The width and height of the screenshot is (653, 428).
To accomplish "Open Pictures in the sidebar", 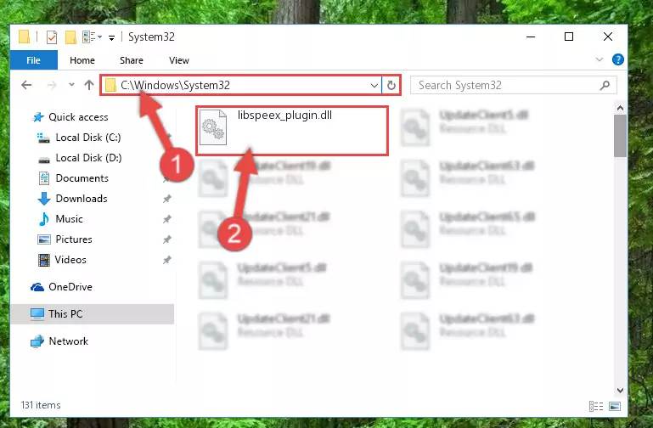I will (74, 239).
